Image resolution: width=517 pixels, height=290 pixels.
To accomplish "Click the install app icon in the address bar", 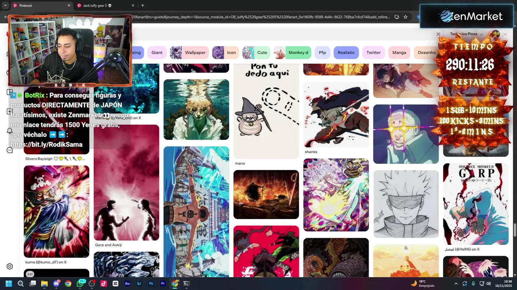I will tap(397, 17).
